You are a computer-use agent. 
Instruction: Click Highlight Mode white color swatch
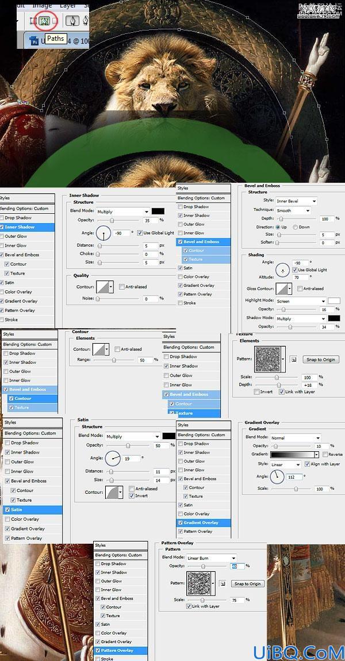tap(334, 301)
